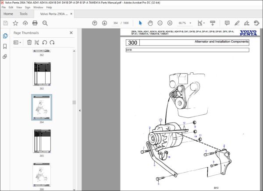Open the Window menu
Image resolution: width=263 pixels, height=191 pixels.
pos(38,7)
